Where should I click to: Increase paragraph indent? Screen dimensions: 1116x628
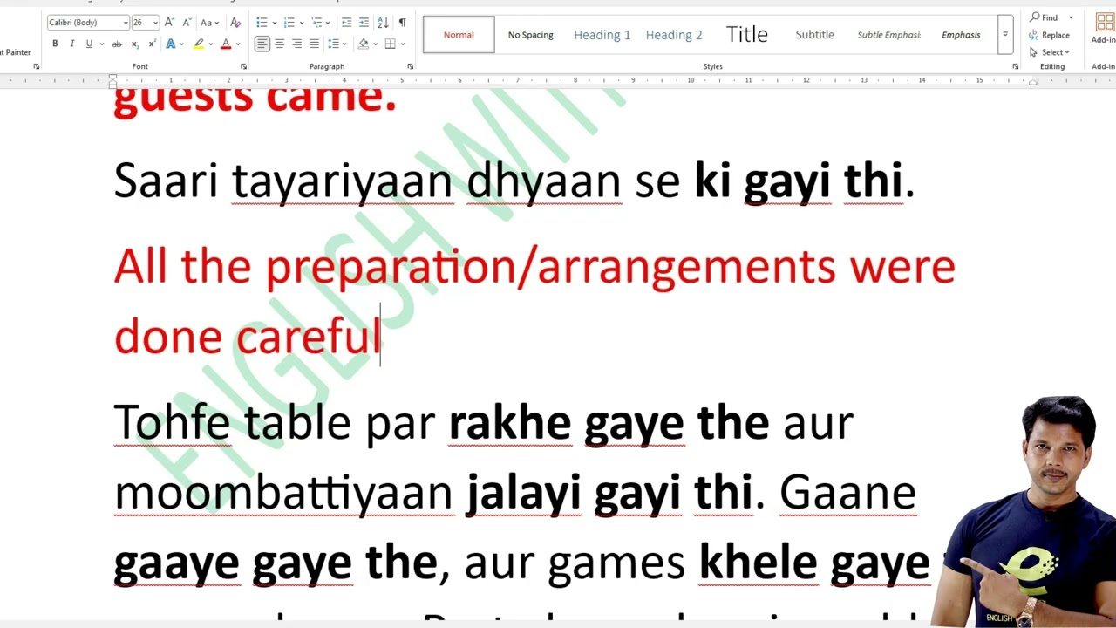[364, 22]
